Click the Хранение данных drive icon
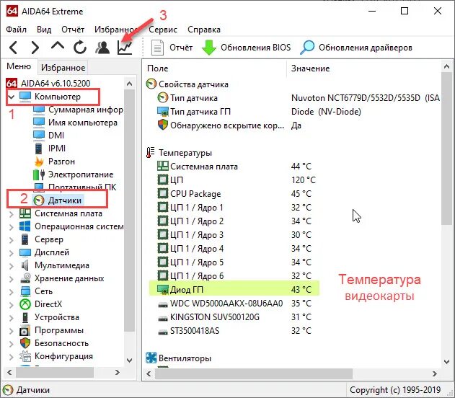The width and height of the screenshot is (455, 398). tap(25, 278)
